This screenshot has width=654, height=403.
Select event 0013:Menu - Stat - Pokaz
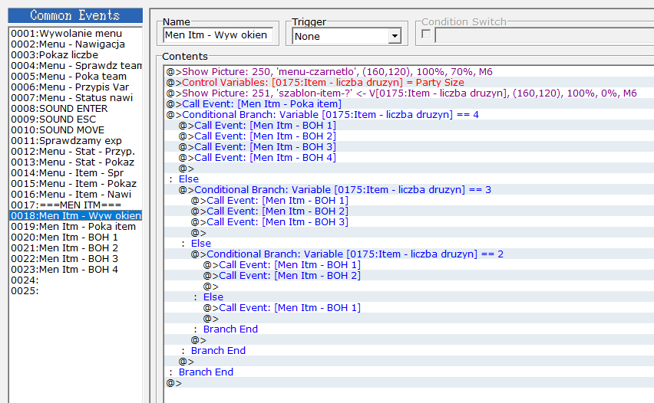pyautogui.click(x=75, y=162)
